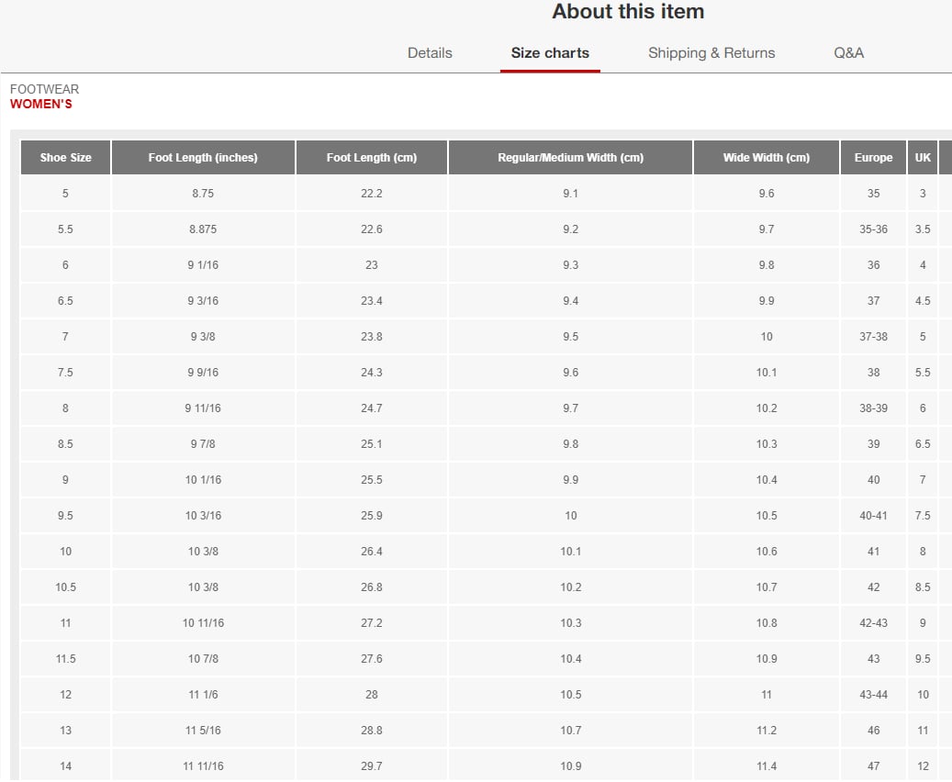Click wide width 11.4 cm cell
This screenshot has height=782, width=952.
pos(767,766)
